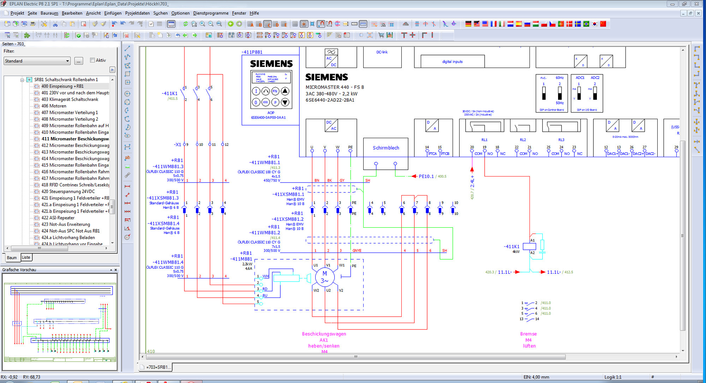Click the Chinese flag language icon

point(603,24)
